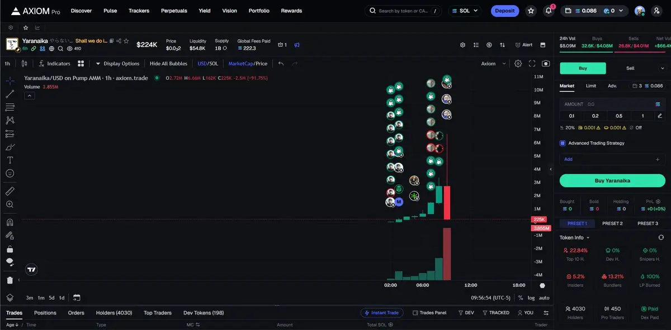Open the go-to-date calendar icon
The image size is (671, 330).
point(77,298)
